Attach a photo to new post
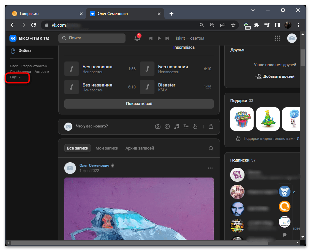 pyautogui.click(x=158, y=126)
